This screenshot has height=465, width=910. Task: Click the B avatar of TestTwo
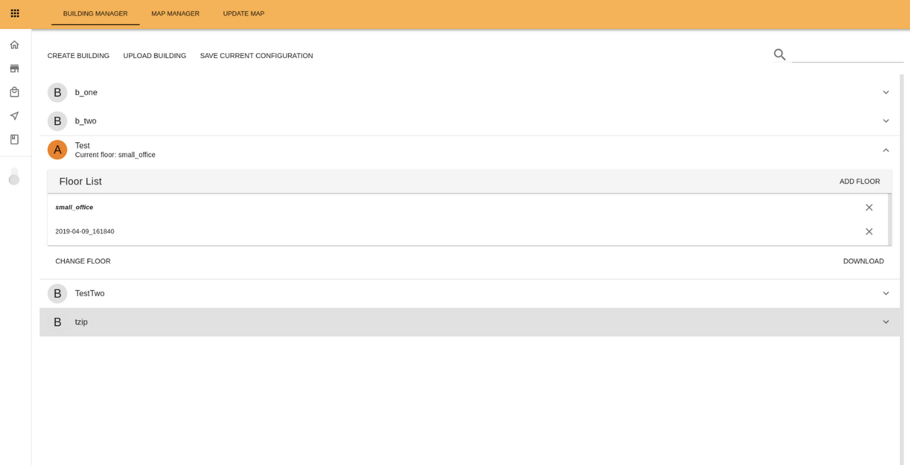(57, 294)
